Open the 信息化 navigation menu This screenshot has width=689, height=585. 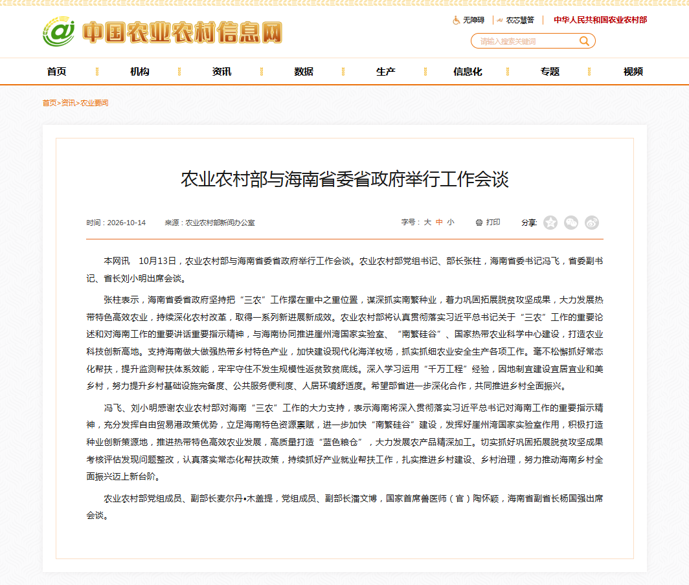[468, 72]
